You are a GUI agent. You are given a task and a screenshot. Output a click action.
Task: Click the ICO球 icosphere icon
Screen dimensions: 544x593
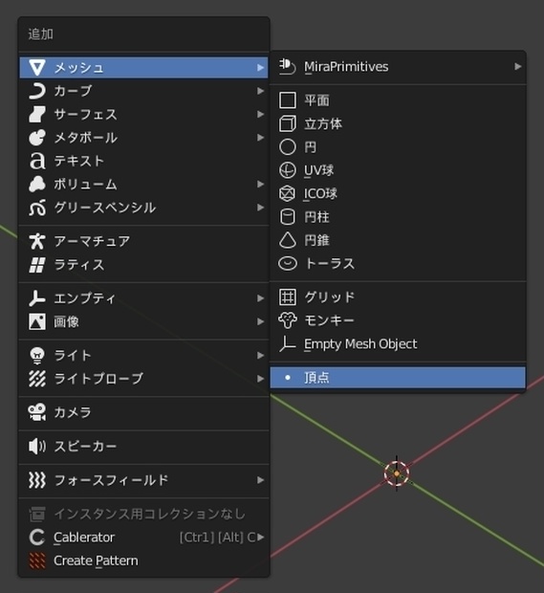pyautogui.click(x=288, y=193)
